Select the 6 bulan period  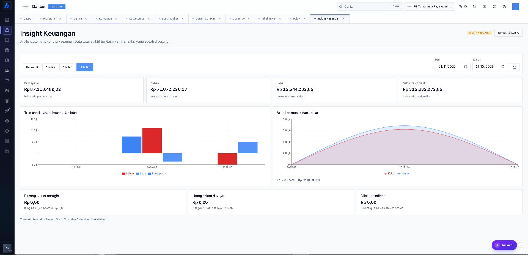67,67
